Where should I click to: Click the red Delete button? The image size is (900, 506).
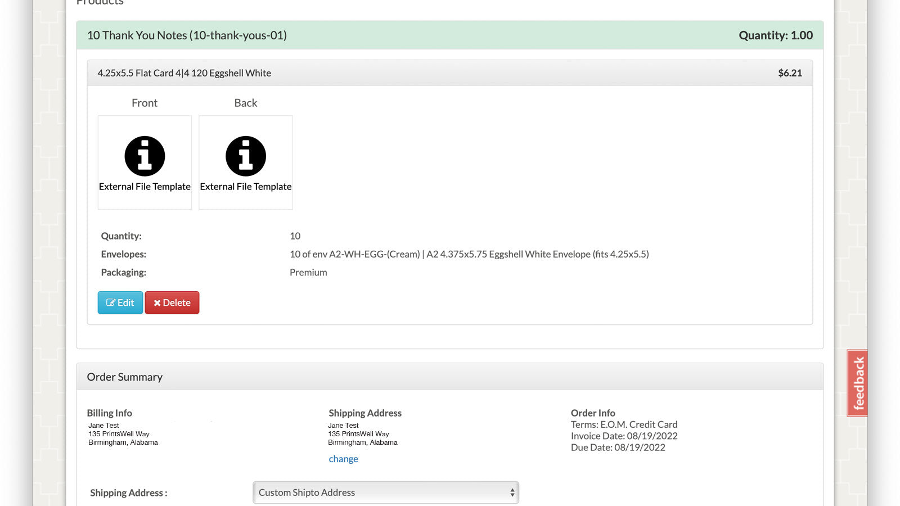pos(172,302)
